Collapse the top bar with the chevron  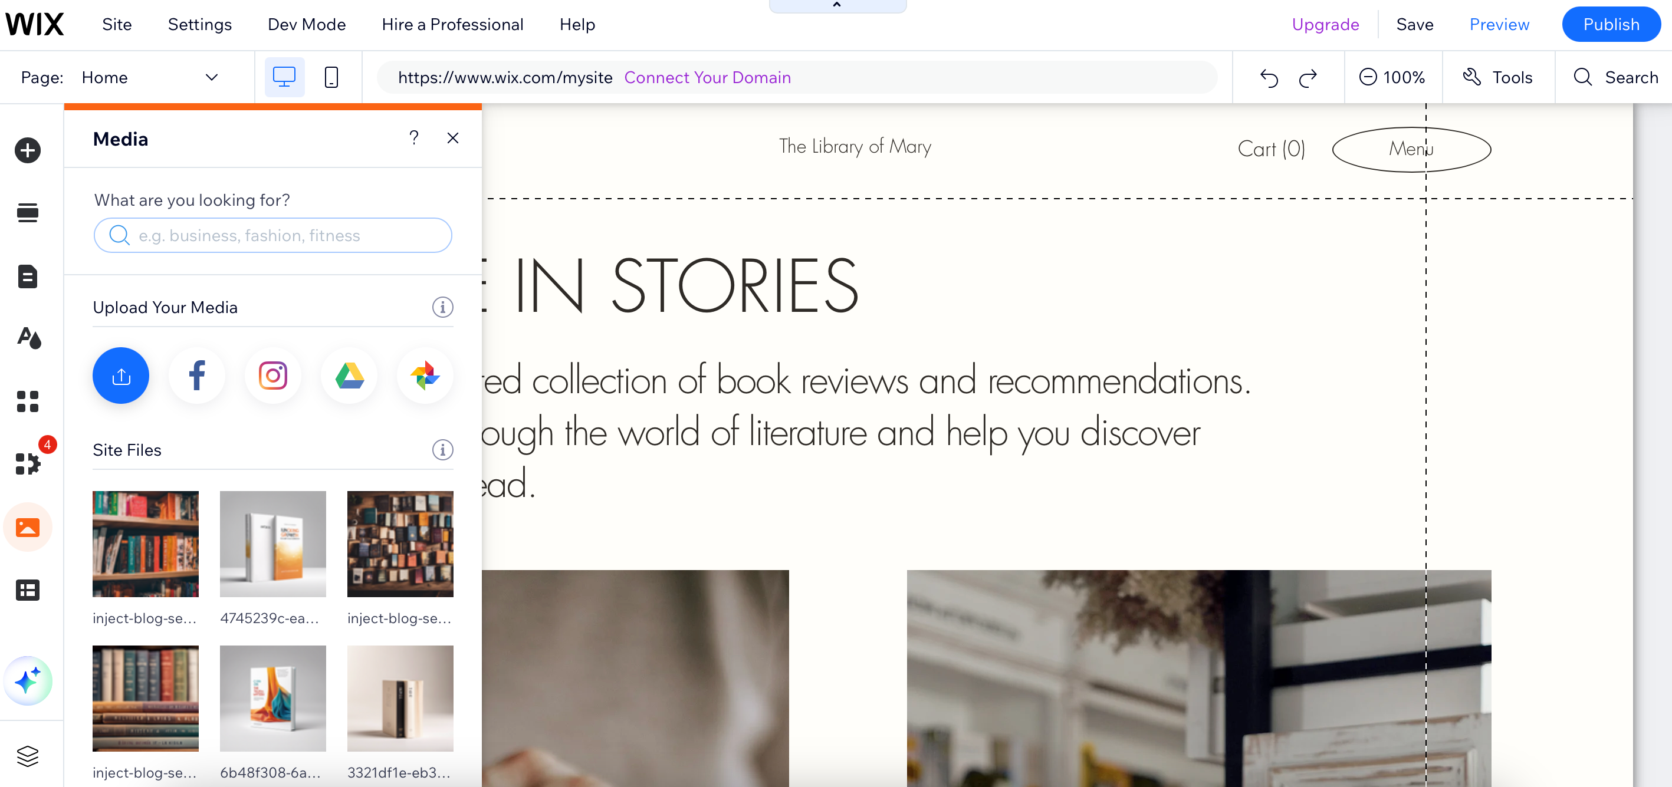(837, 5)
